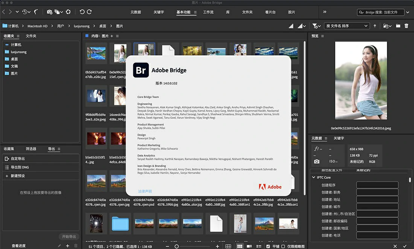The width and height of the screenshot is (414, 249).
Task: Apply metadata changes with checkmark icon
Action: pos(405,246)
